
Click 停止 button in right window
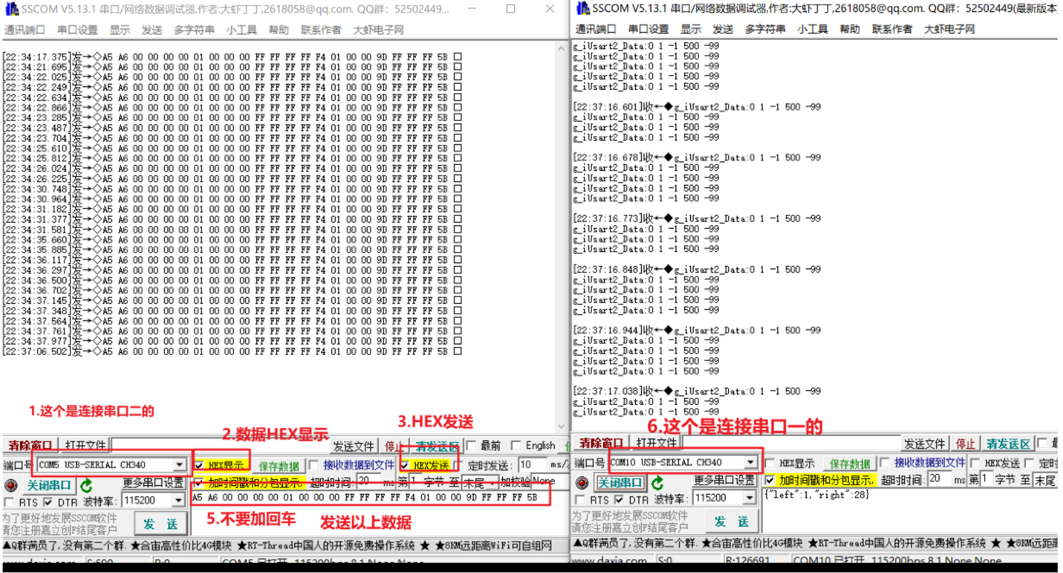pos(965,443)
